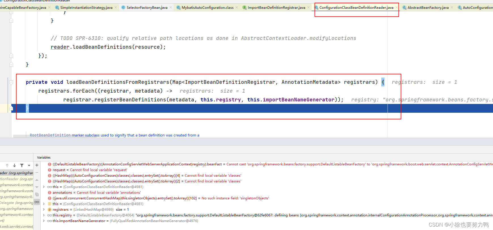493x230 pixels.
Task: Close the ImportBeanDefinitionRegistrar.java tab
Action: 308,8
